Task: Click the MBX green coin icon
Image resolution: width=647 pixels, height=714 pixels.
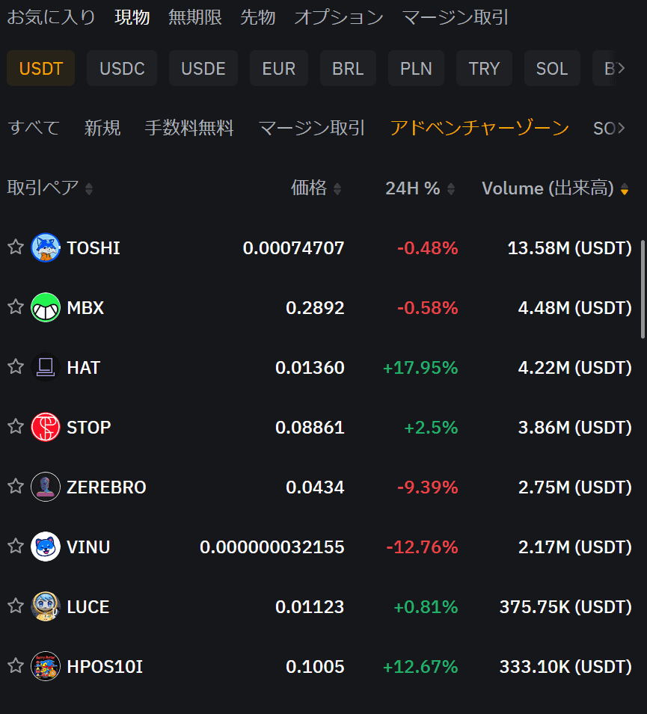Action: coord(46,307)
